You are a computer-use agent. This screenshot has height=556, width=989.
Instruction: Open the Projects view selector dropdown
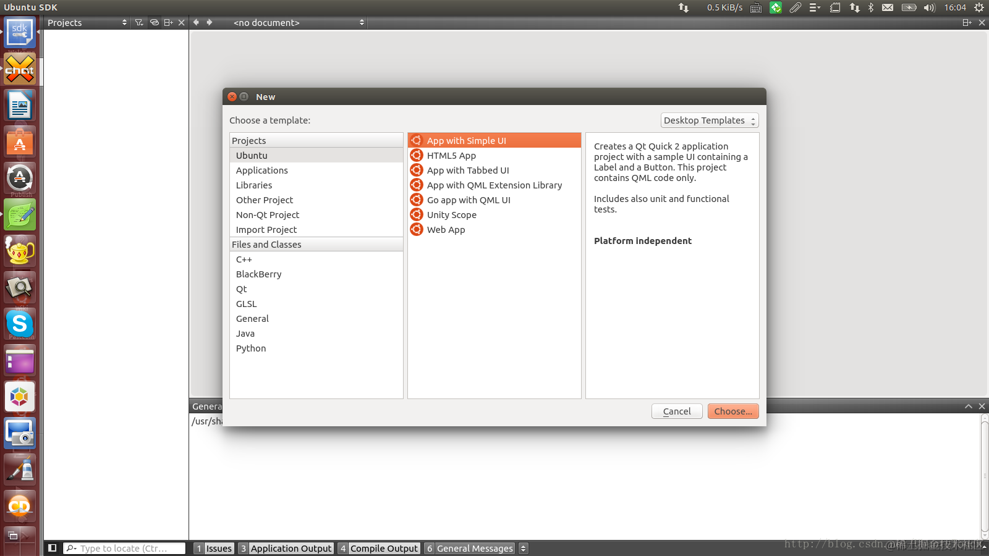tap(87, 22)
